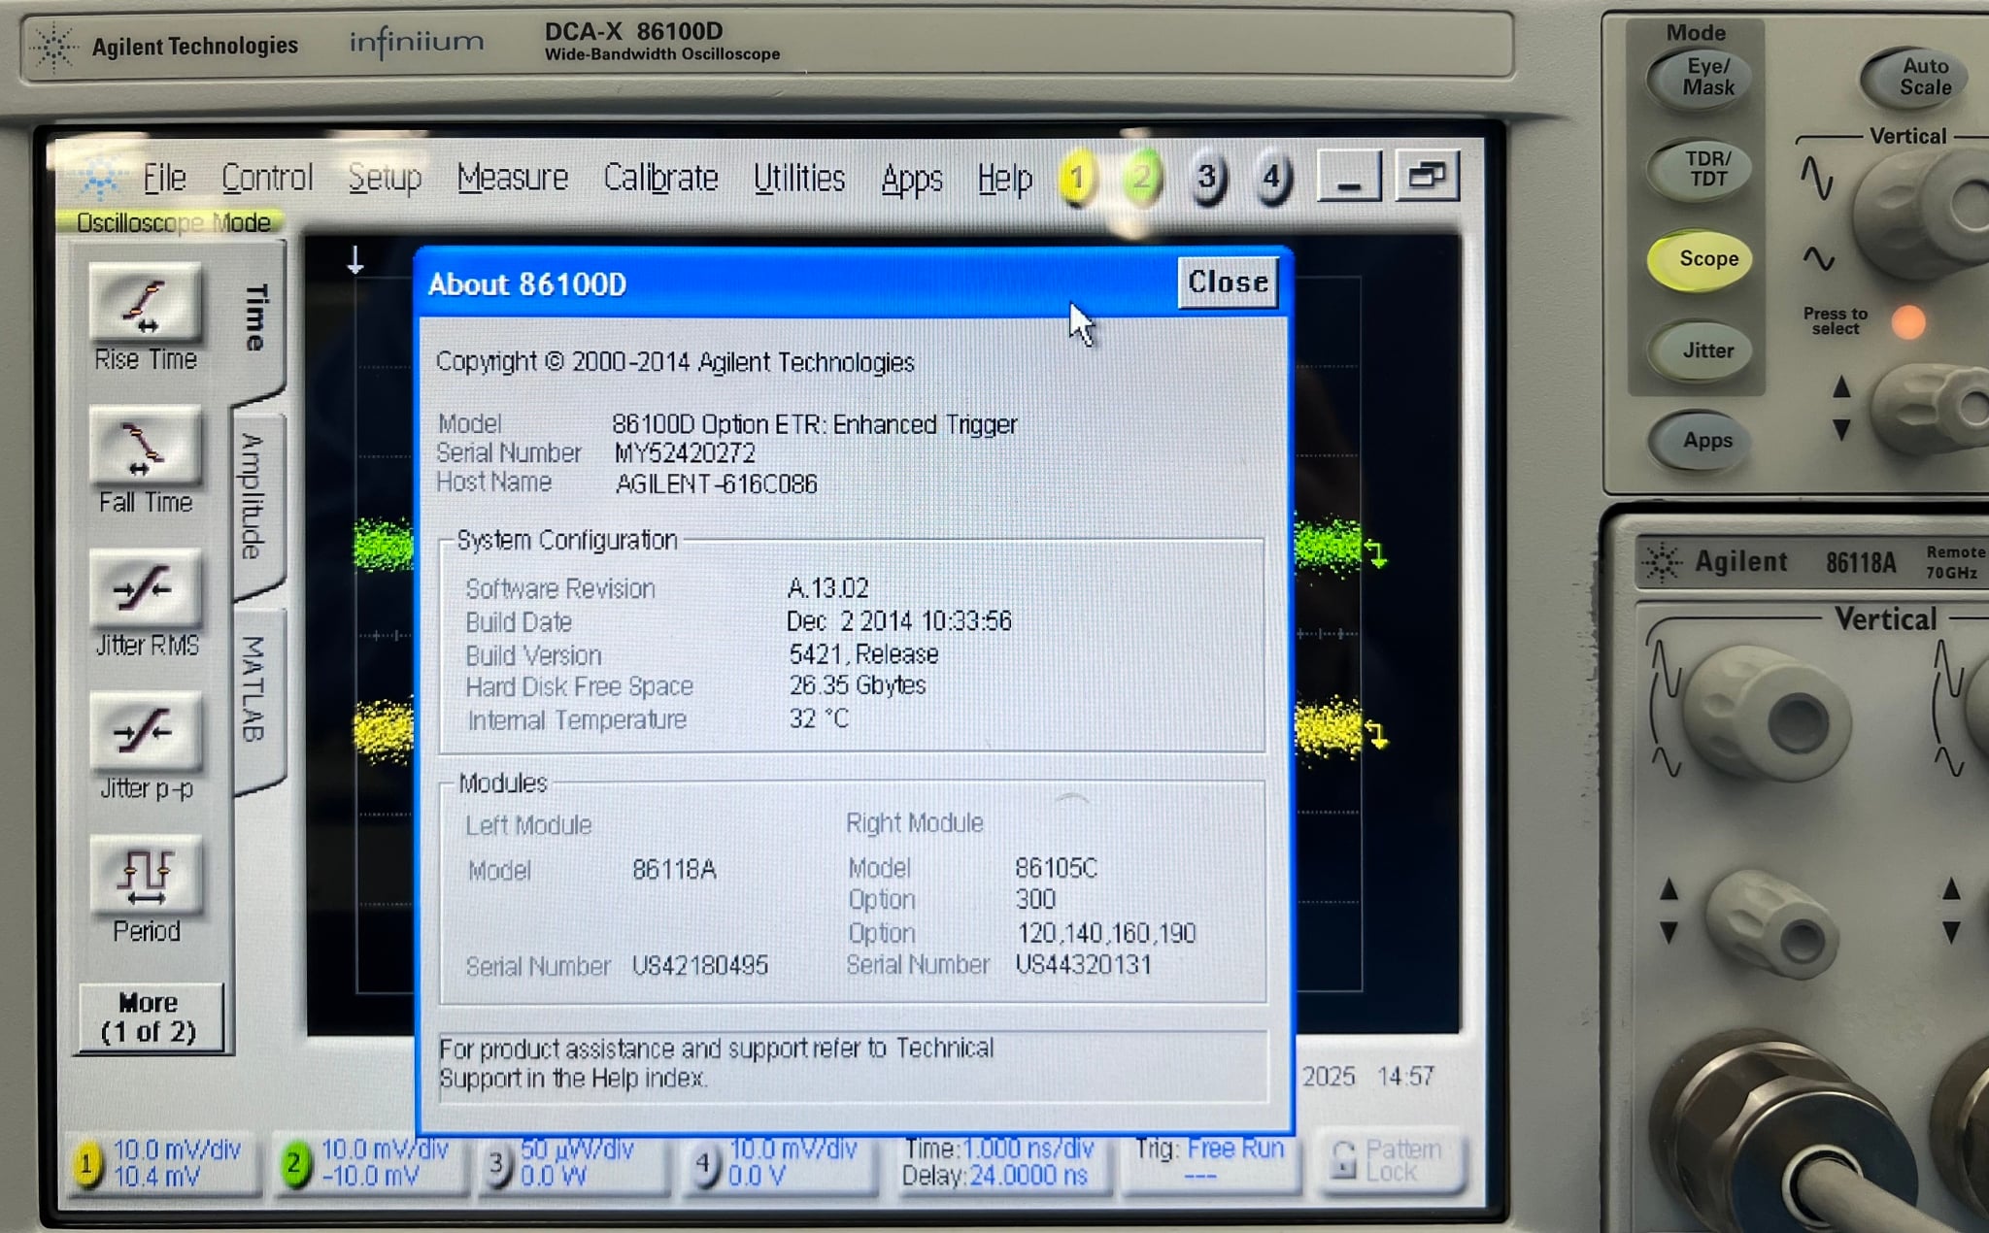The image size is (1989, 1233).
Task: Click the right module option 300 value
Action: 1035,899
